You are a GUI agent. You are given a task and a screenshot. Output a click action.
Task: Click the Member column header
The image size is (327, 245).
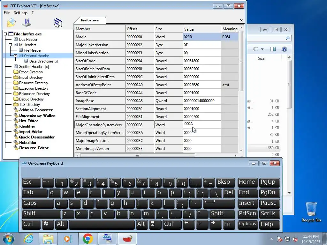(100, 29)
